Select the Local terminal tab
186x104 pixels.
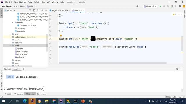point(15,69)
